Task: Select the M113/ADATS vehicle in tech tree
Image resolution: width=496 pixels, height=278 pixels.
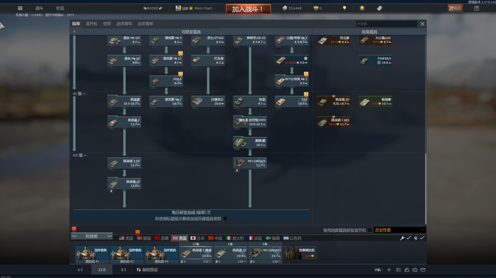Action: 250,163
